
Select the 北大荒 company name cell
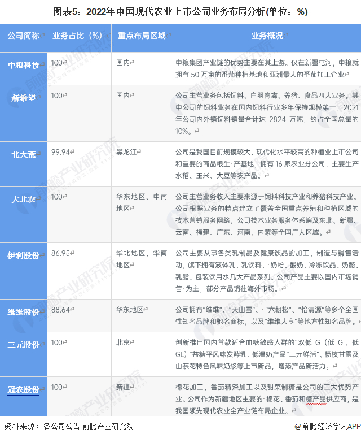24,164
